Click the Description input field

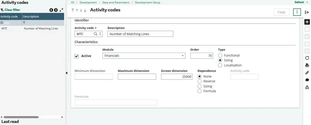(140, 34)
